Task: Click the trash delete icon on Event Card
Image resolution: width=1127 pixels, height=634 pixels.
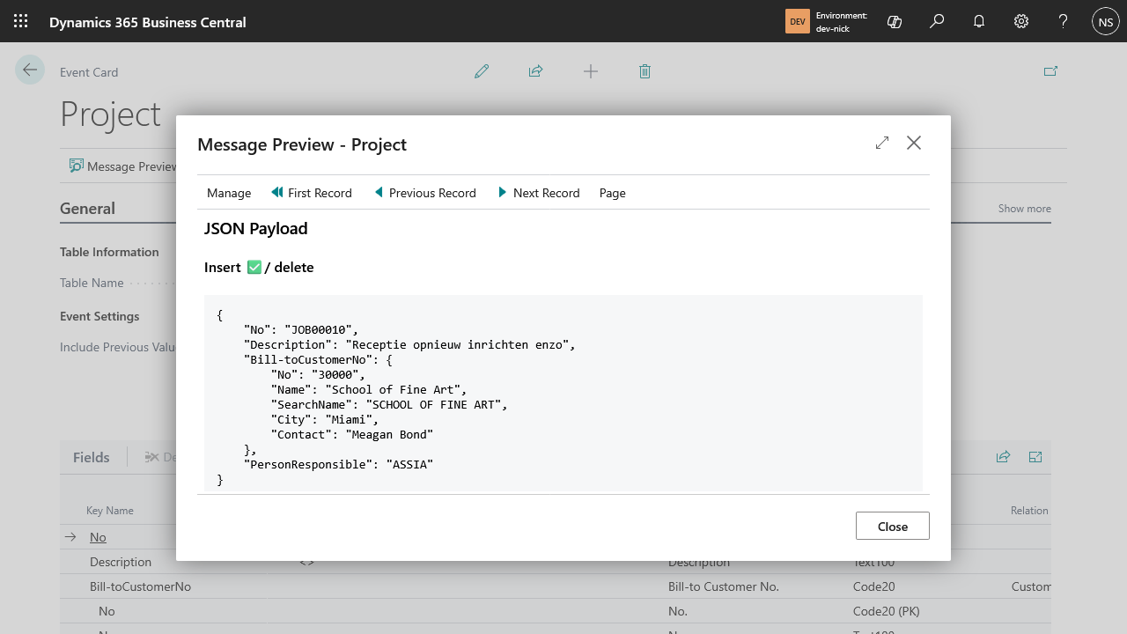Action: 645,71
